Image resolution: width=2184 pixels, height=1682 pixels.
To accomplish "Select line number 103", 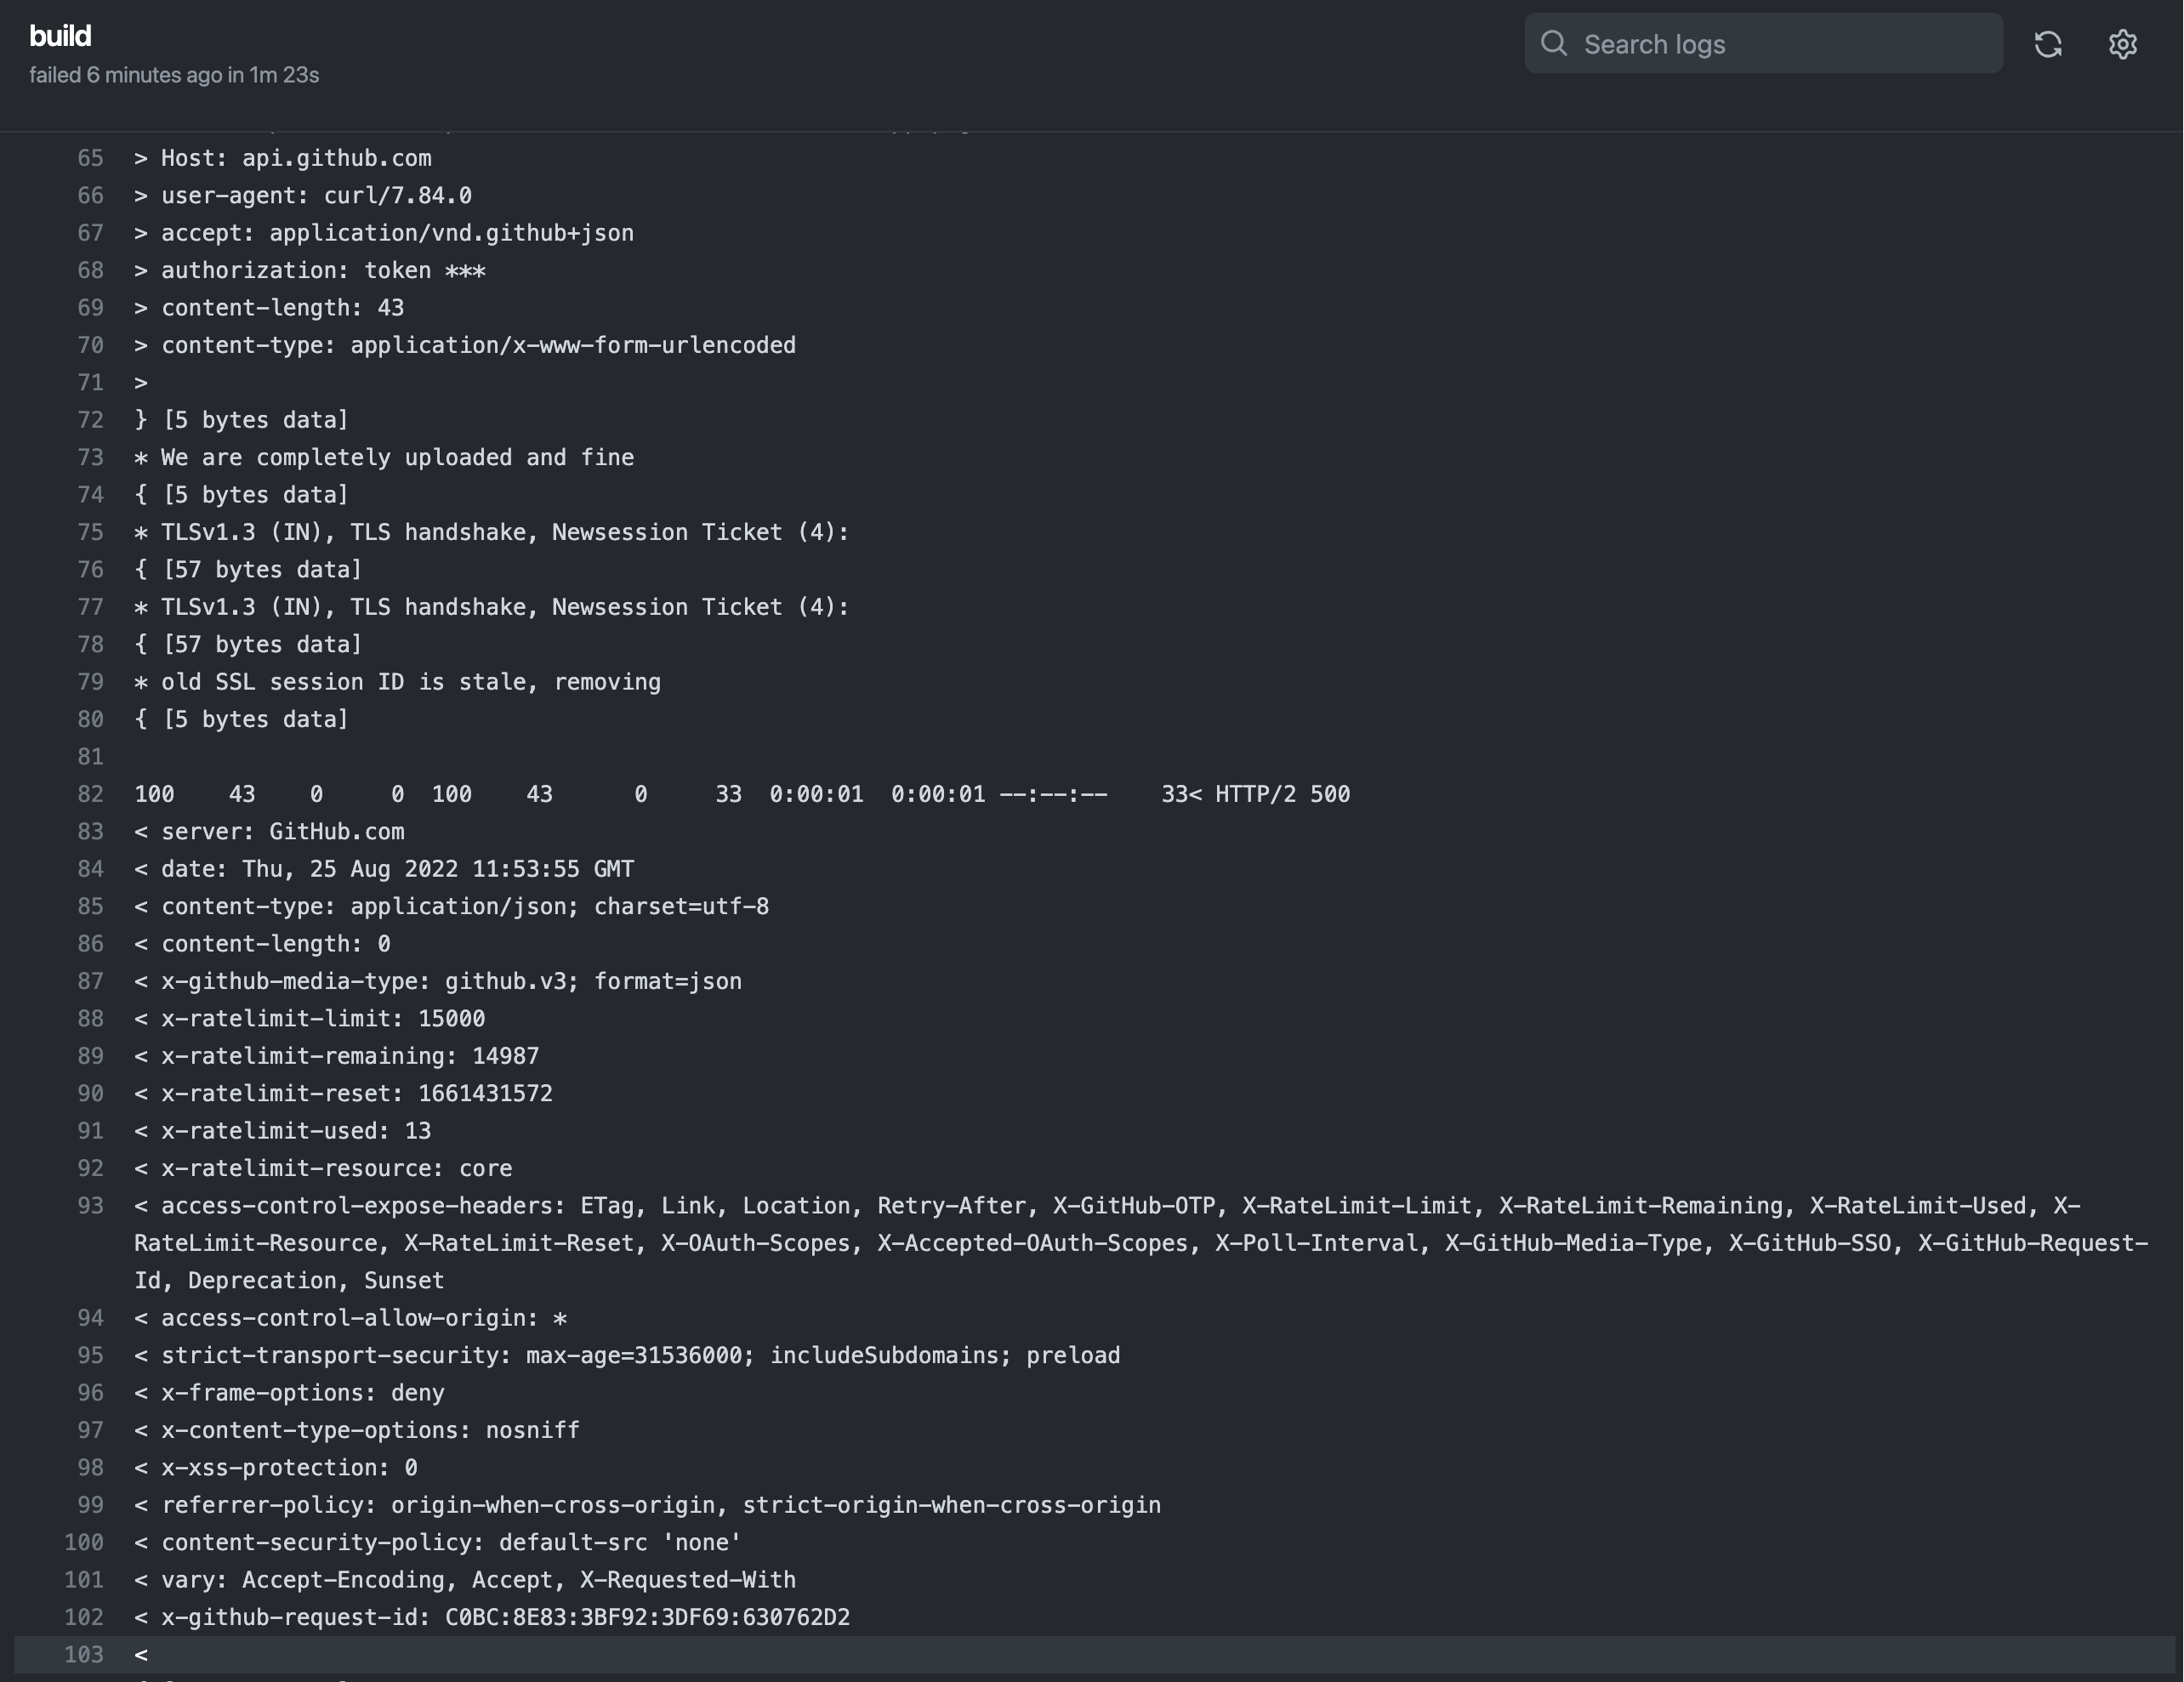I will 84,1655.
